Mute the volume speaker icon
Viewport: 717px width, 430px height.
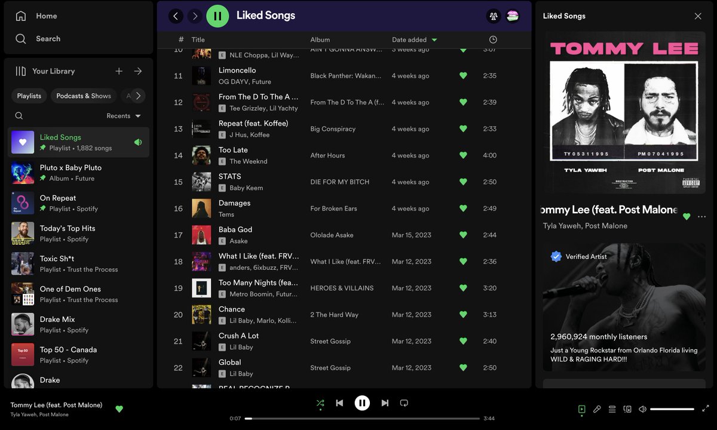tap(642, 409)
